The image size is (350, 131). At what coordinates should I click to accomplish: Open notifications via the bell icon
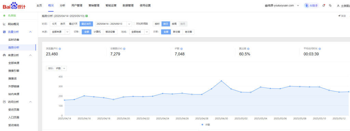click(324, 5)
